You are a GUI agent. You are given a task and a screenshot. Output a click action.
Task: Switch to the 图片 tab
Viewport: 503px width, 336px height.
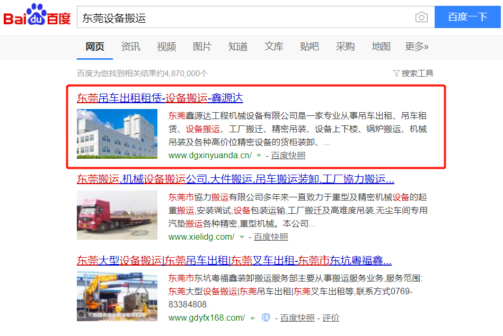click(x=202, y=47)
